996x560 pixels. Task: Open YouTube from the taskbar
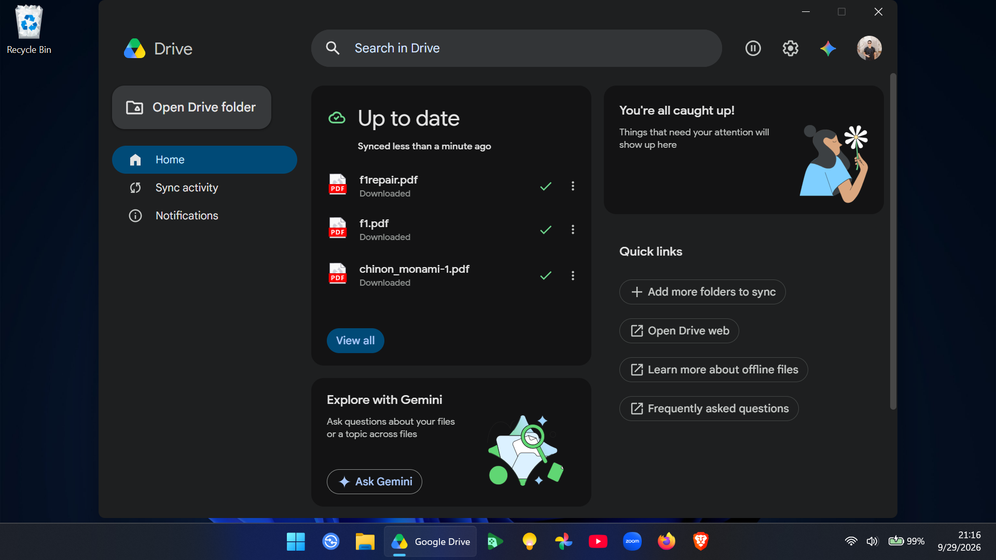598,541
